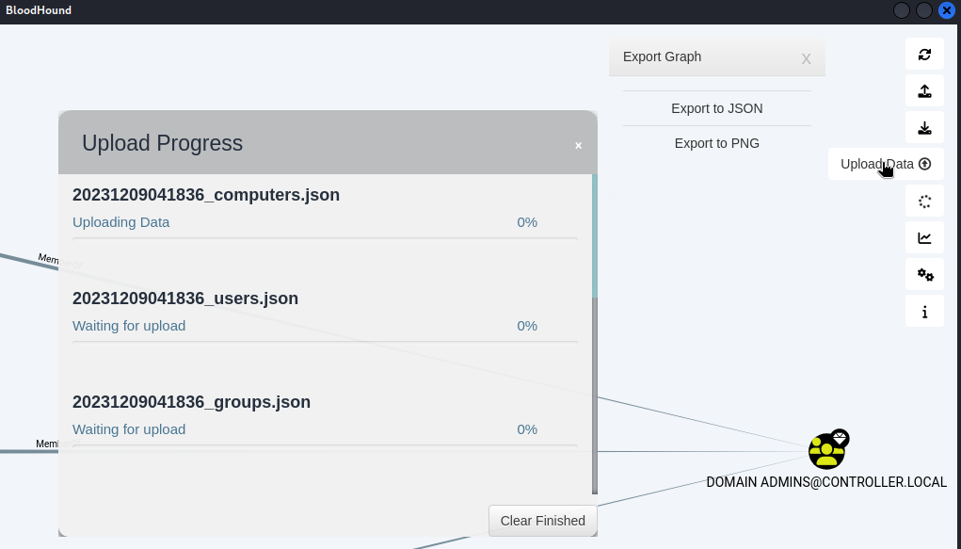Click the Upload Data button

pyautogui.click(x=886, y=164)
